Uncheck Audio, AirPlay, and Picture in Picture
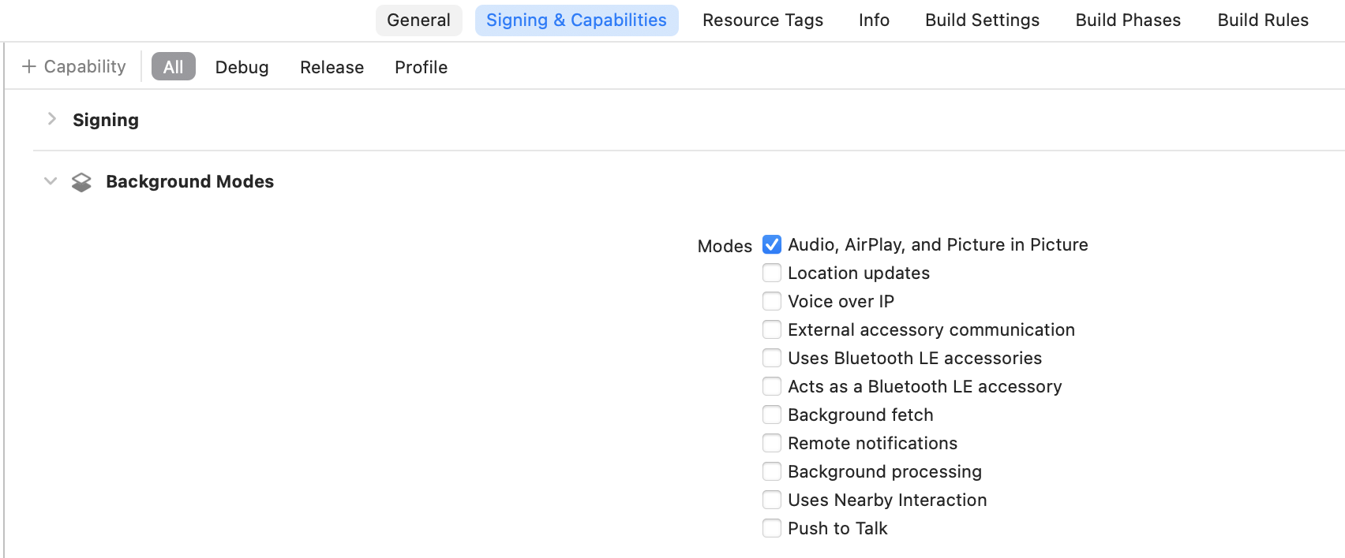Screen dimensions: 1345x558 772,244
